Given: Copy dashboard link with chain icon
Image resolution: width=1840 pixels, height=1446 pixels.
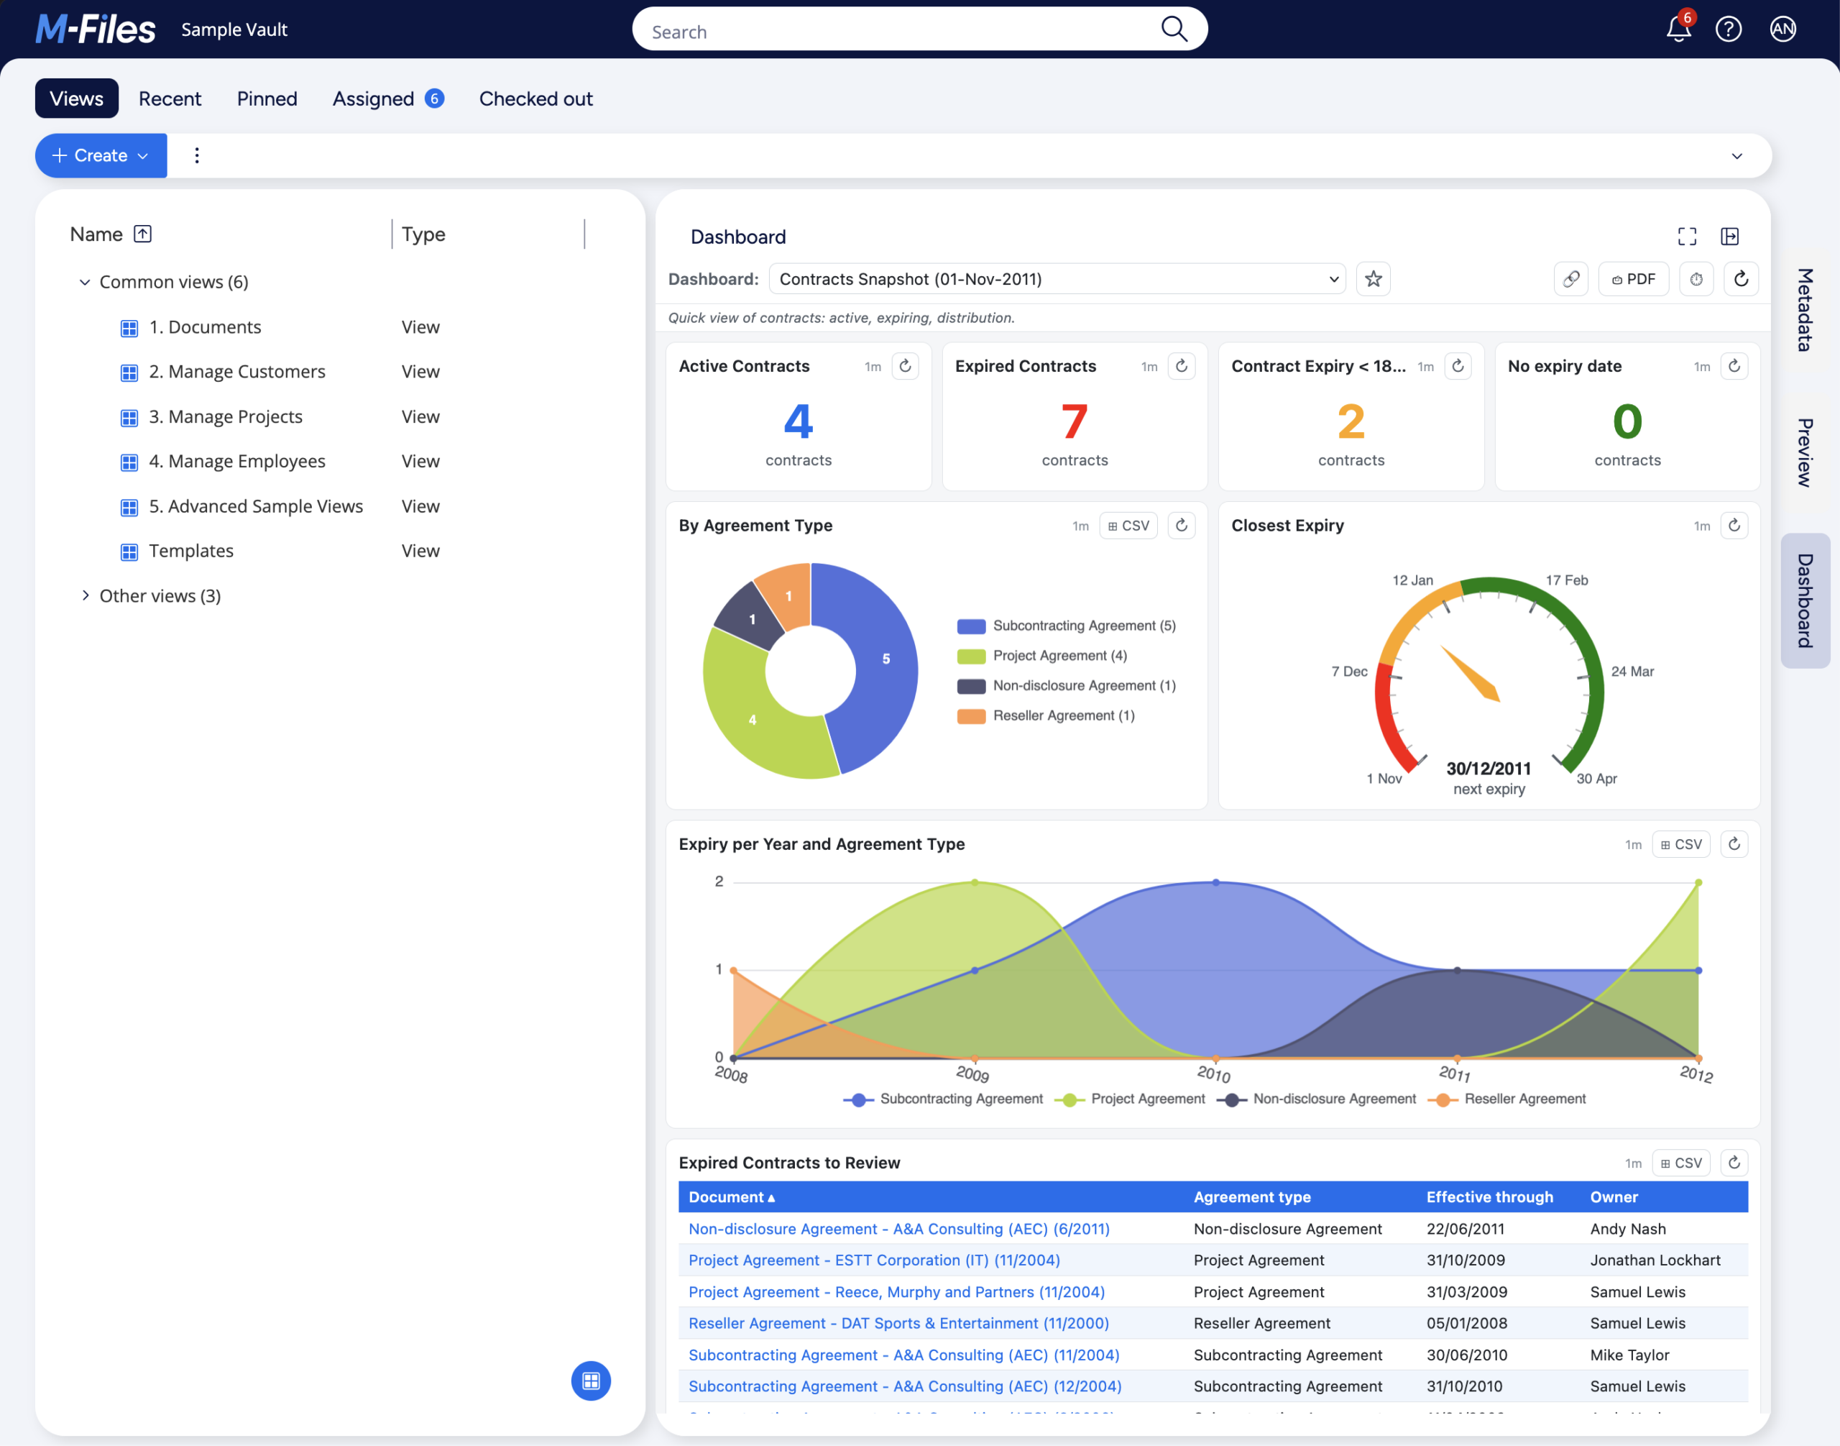Looking at the screenshot, I should [x=1571, y=280].
